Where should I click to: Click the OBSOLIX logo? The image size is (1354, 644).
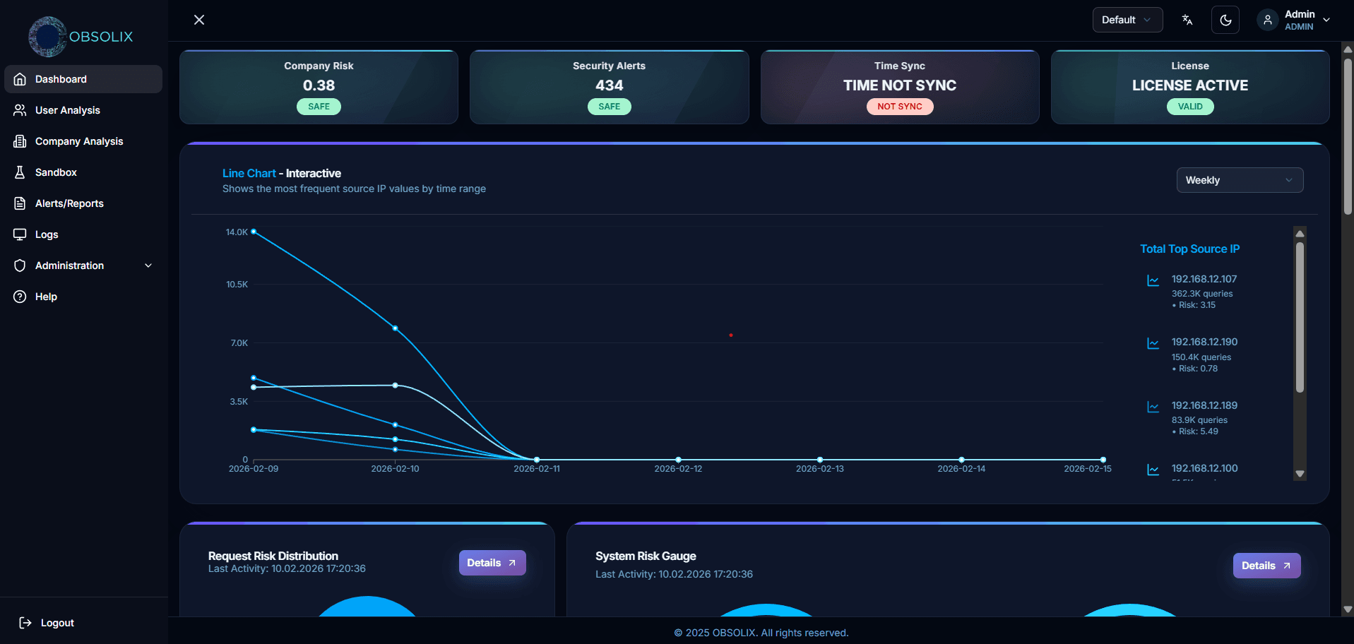81,37
